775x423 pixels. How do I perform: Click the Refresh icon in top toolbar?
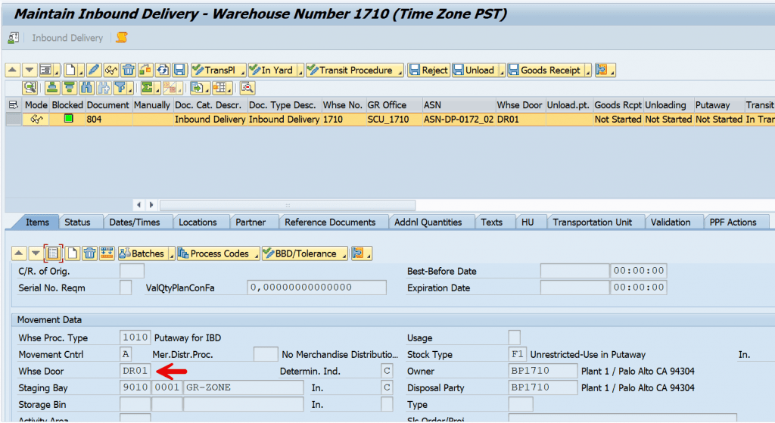coord(163,70)
